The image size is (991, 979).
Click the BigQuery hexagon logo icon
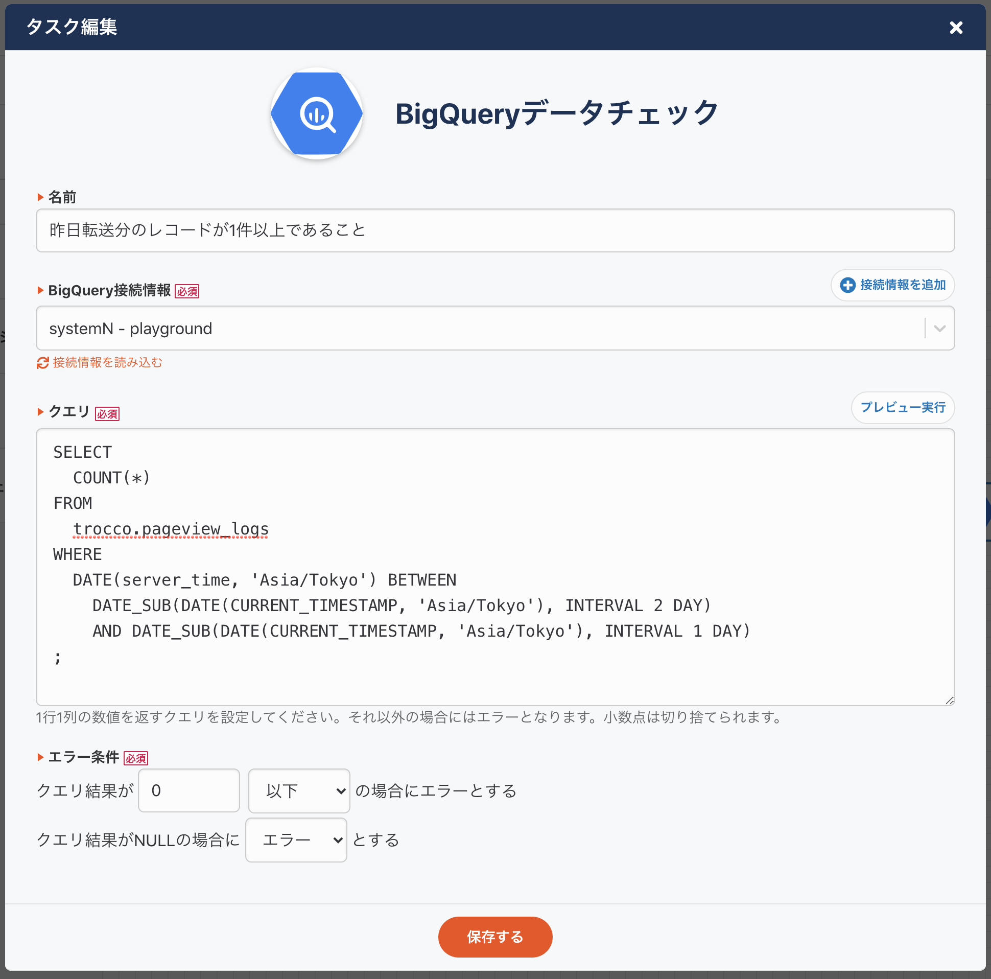pos(317,113)
